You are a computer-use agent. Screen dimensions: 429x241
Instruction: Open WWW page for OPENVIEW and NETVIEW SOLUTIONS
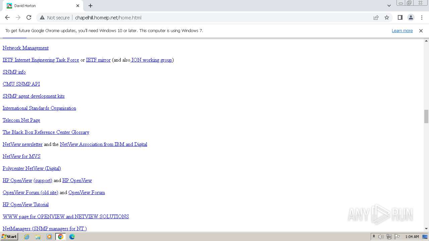66,217
